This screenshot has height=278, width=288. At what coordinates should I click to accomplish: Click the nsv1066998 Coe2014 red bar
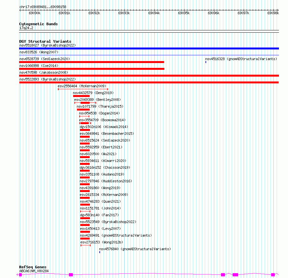coord(92,69)
